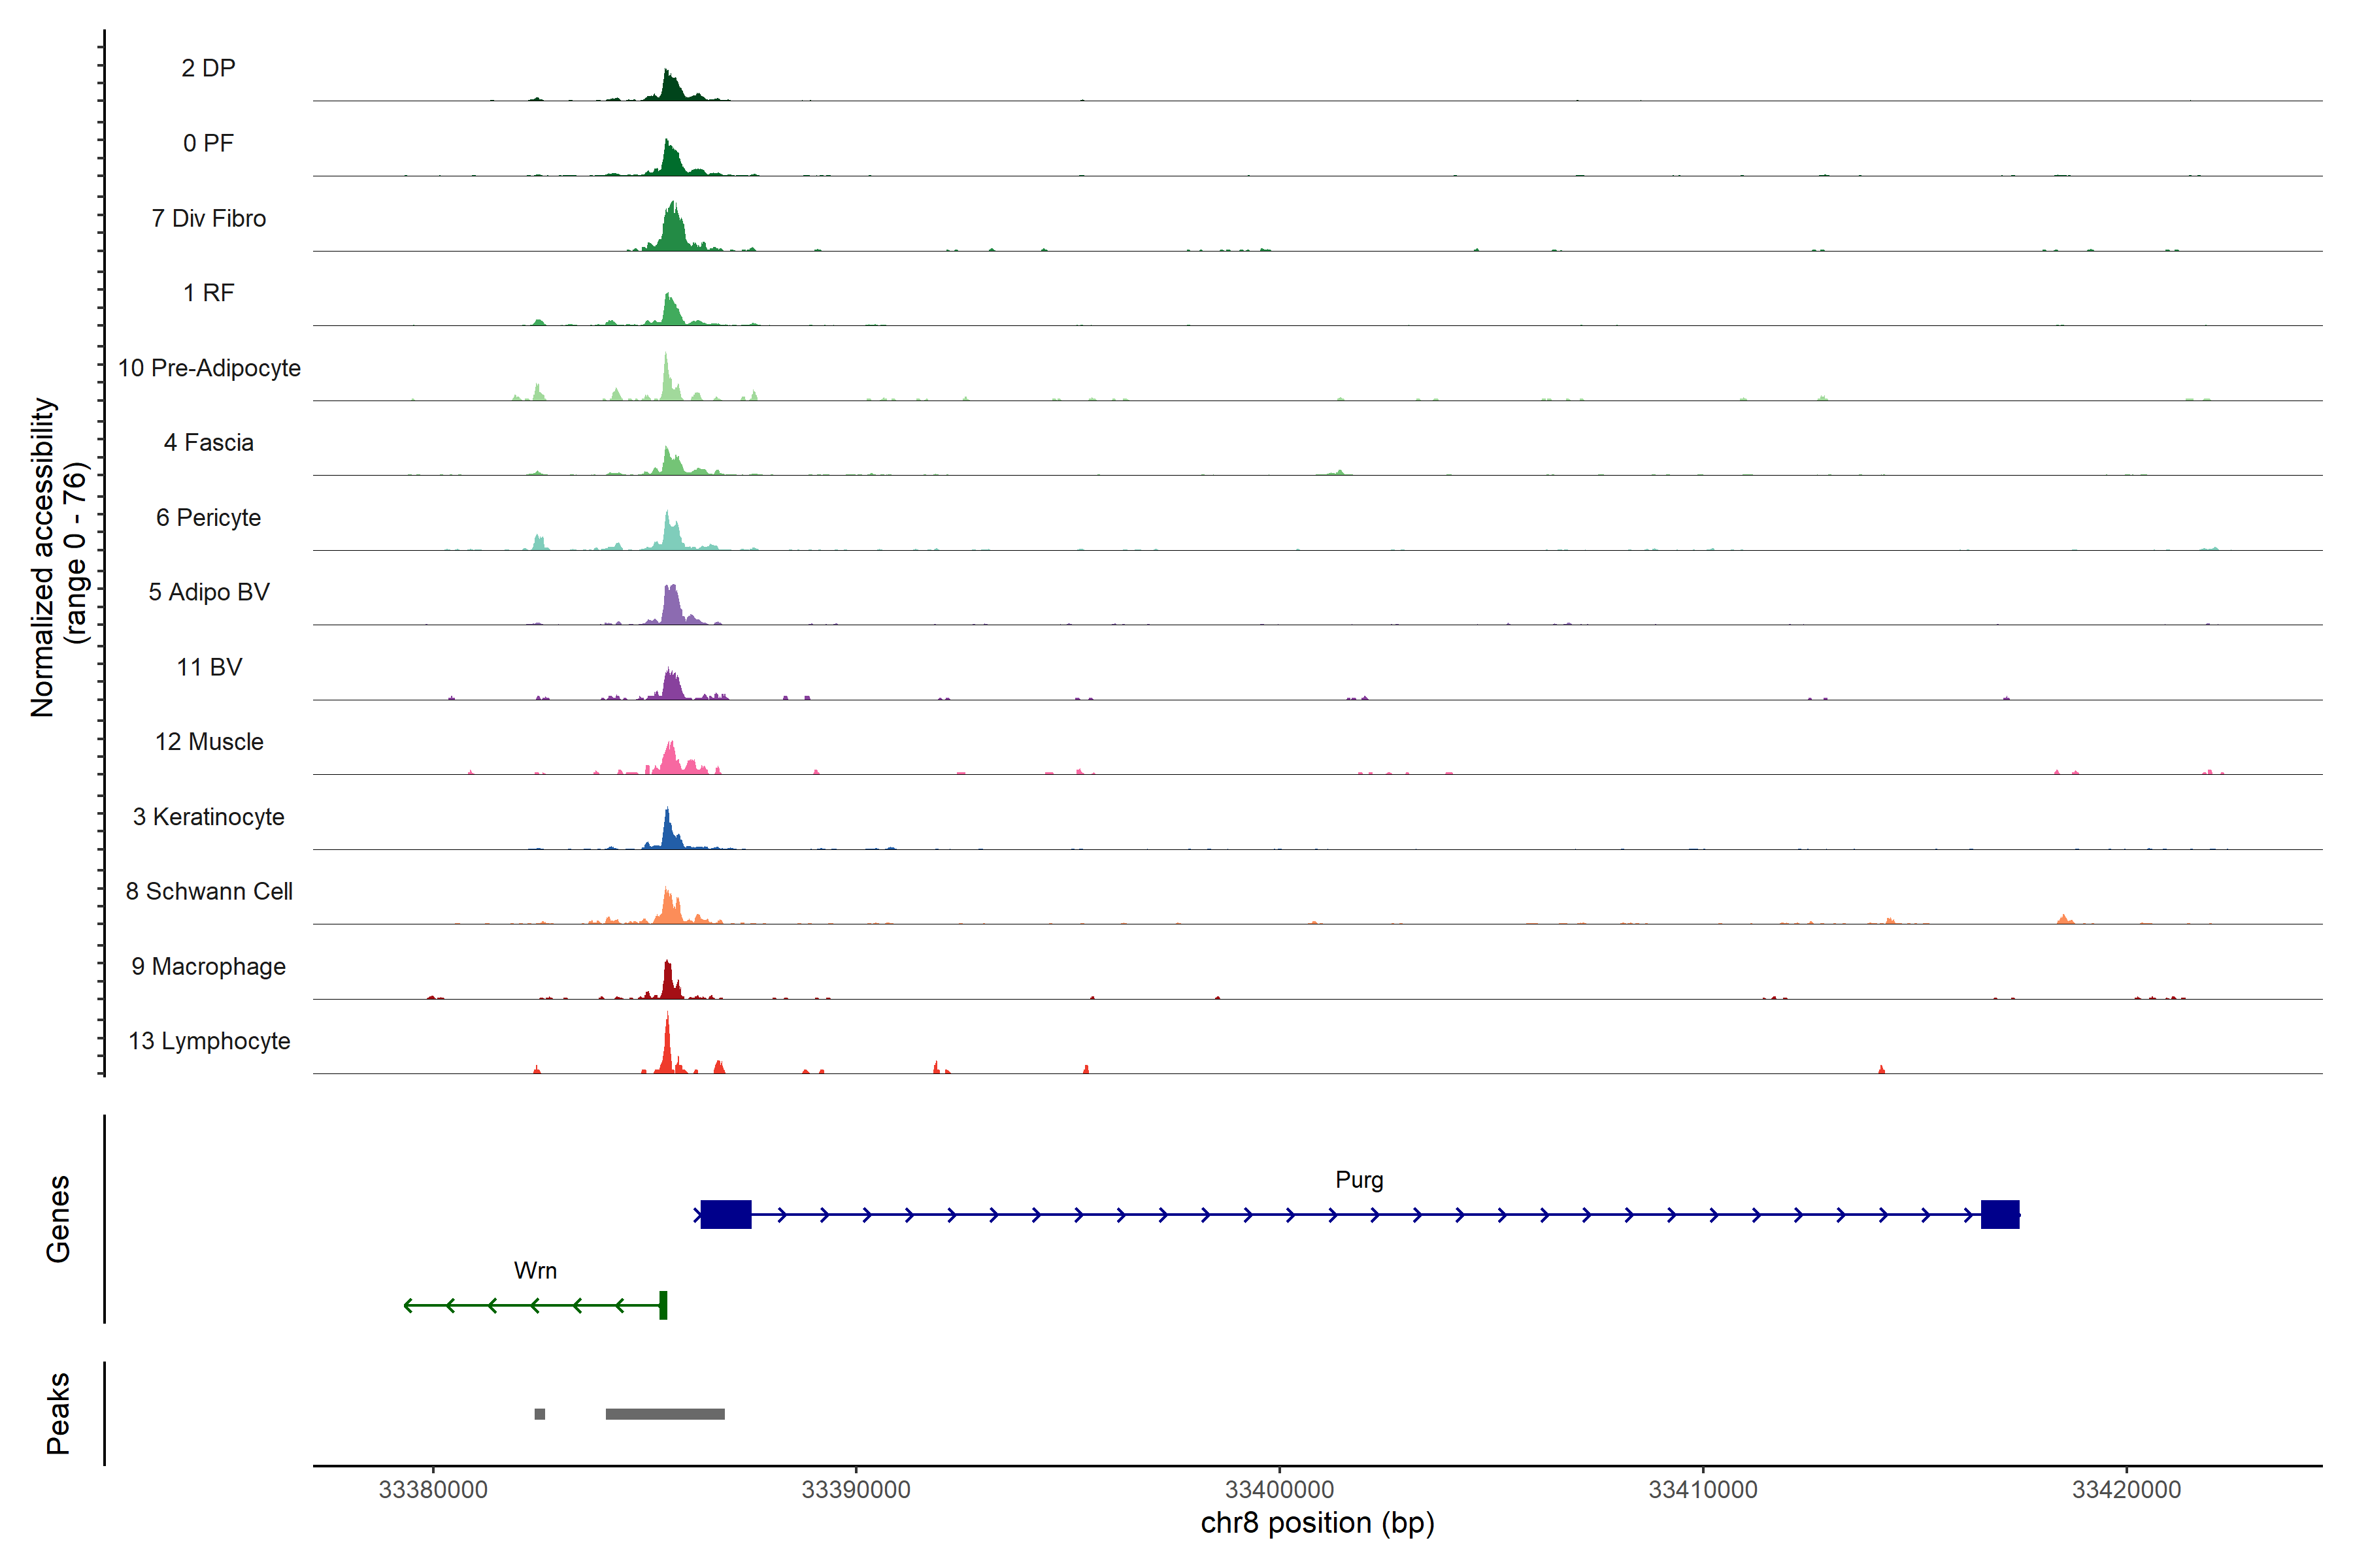Click the wide gray peak bar
Viewport: 2353px width, 1568px height.
pyautogui.click(x=665, y=1414)
